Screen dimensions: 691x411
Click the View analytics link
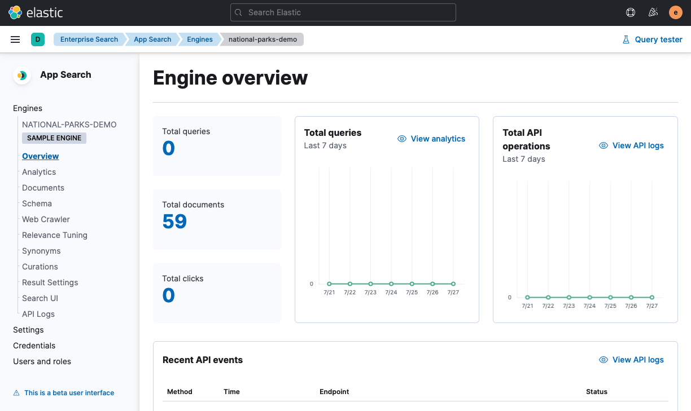point(438,138)
